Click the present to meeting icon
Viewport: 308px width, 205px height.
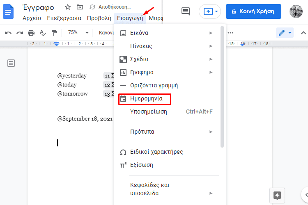tap(208, 11)
